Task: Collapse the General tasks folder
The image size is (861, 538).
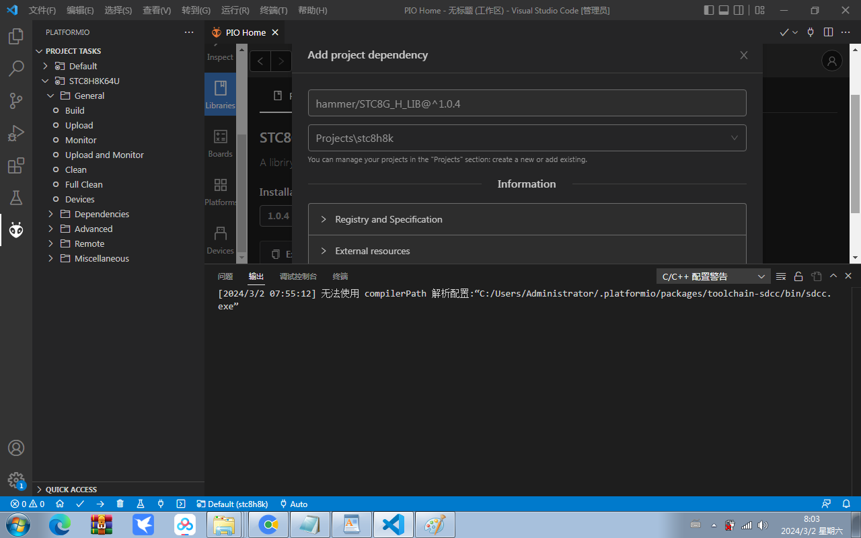Action: pos(50,95)
